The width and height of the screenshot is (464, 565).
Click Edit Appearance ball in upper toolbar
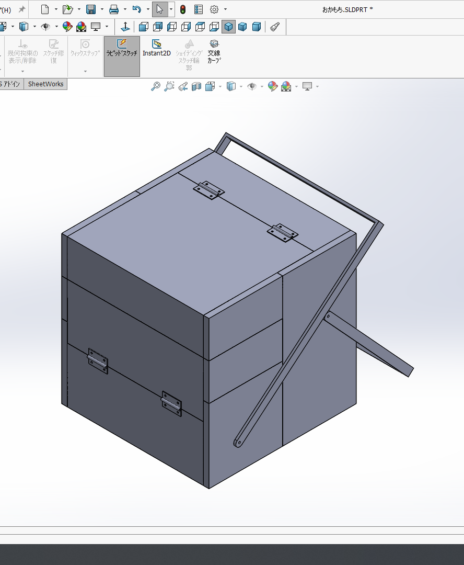67,27
